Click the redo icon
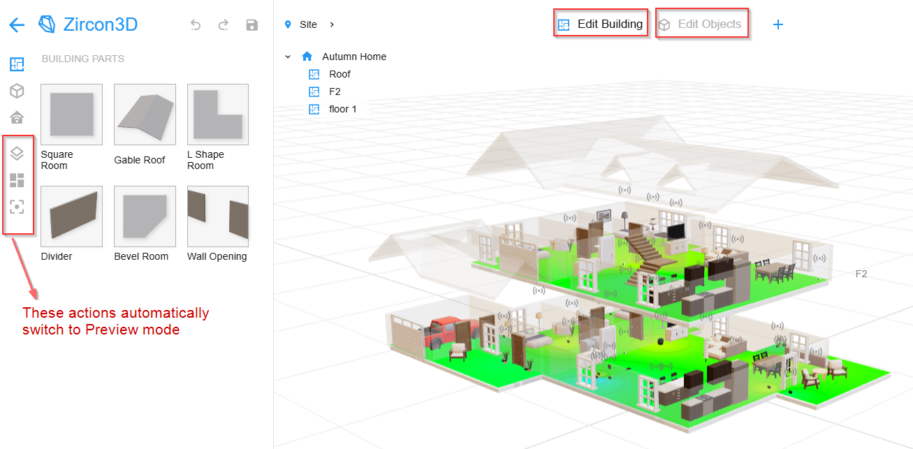 pos(224,25)
